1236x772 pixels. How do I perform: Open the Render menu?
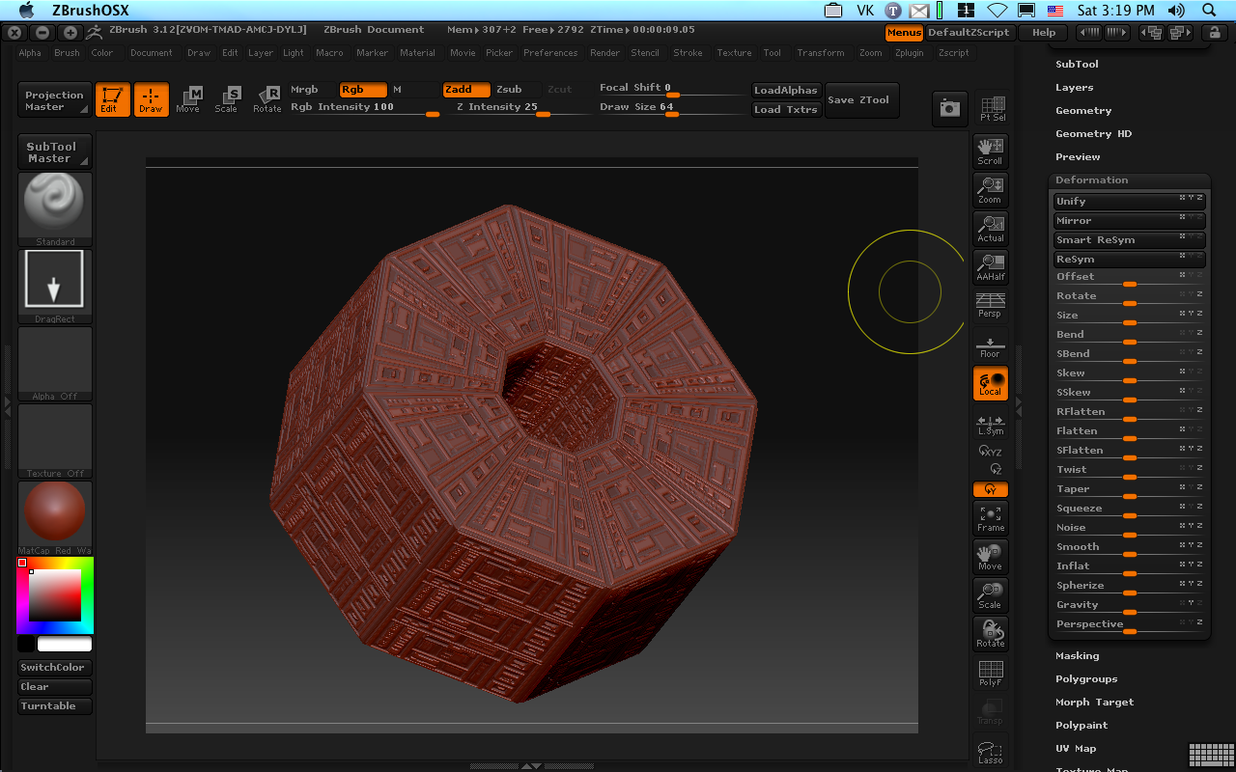(604, 53)
